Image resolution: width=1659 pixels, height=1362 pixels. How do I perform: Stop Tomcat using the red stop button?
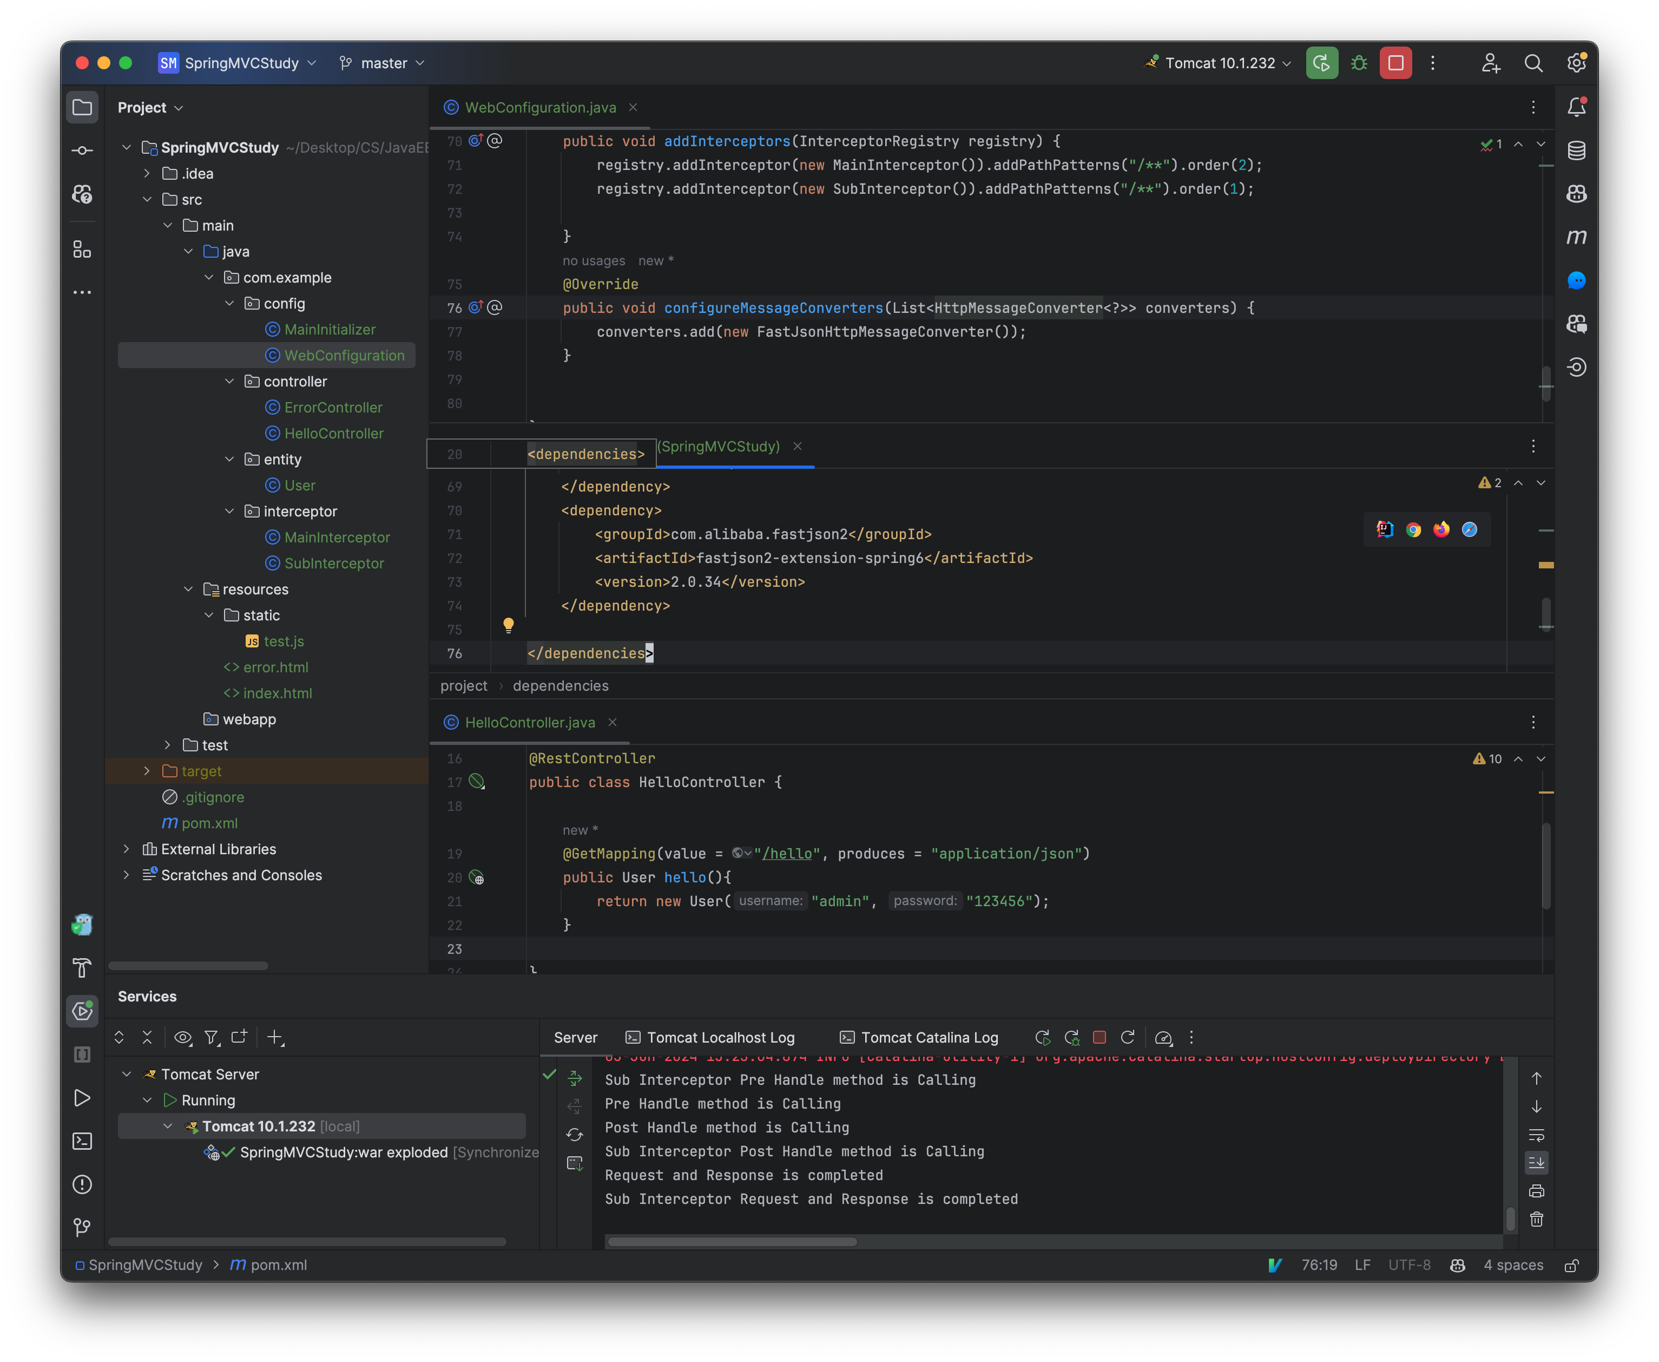pos(1395,63)
